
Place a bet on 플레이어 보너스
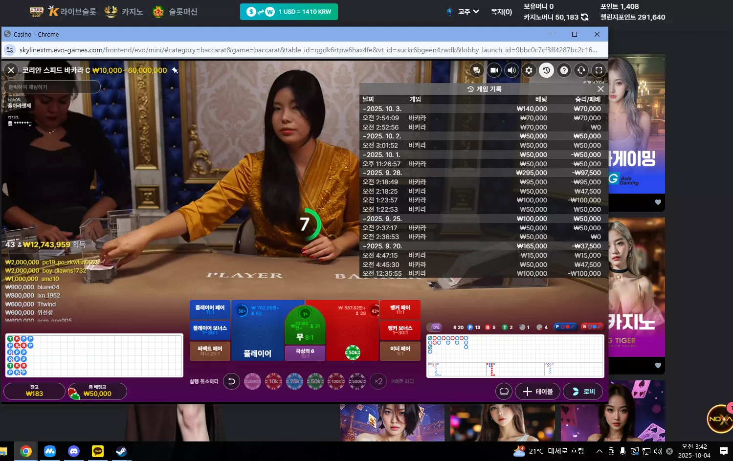210,330
